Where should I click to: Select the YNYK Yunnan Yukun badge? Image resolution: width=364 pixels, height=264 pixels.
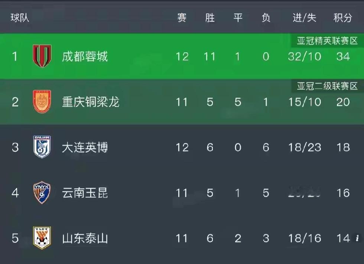pos(42,193)
